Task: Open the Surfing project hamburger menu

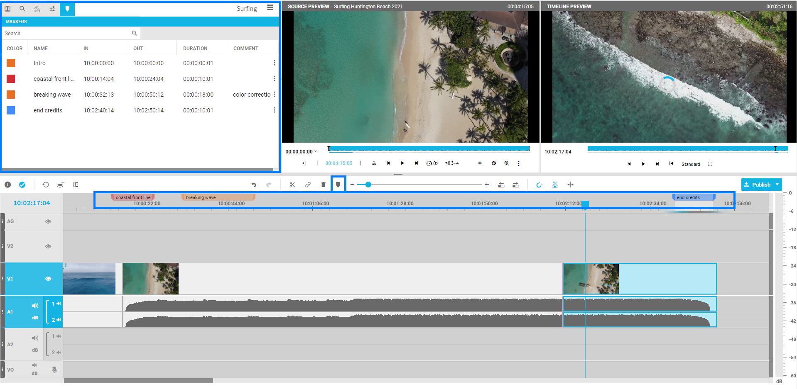Action: (270, 8)
